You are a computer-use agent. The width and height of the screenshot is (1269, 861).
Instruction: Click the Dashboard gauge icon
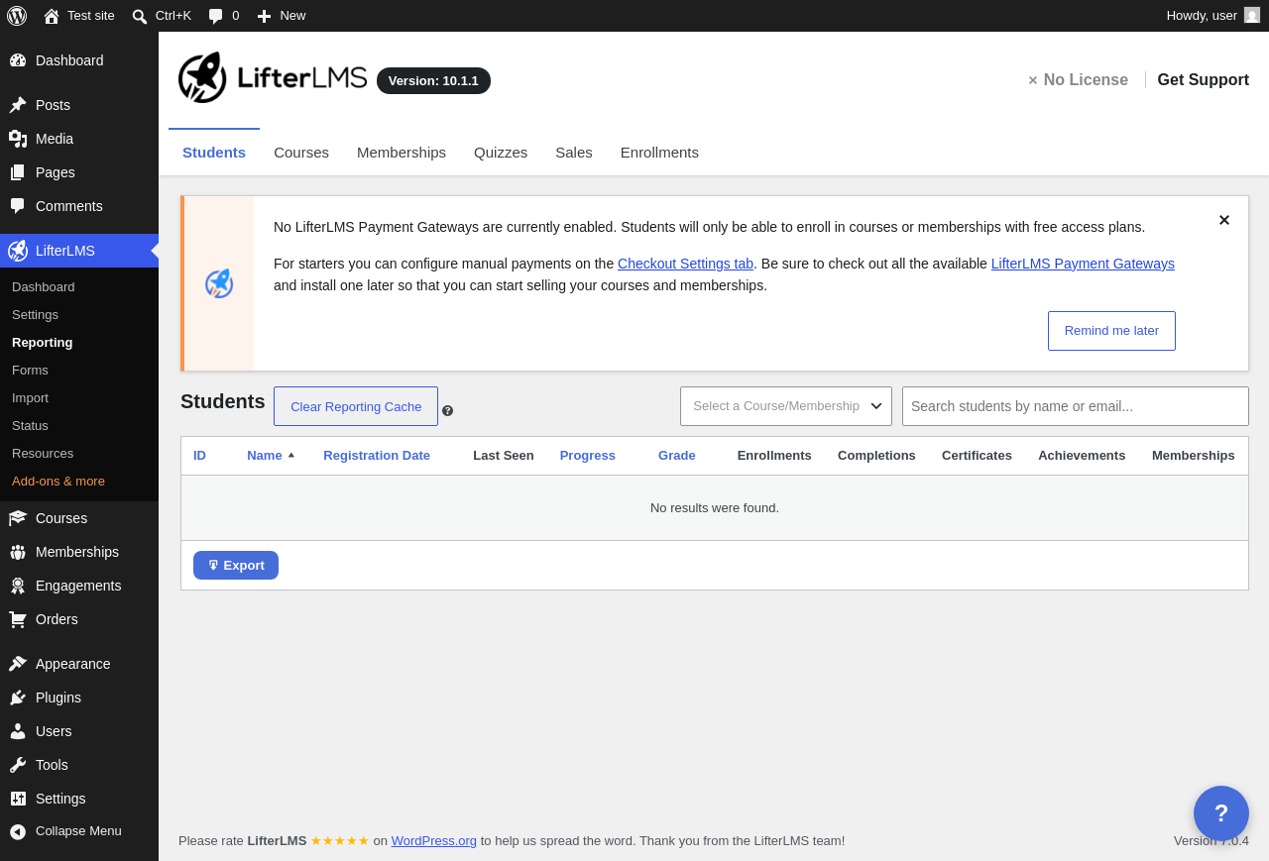[18, 60]
